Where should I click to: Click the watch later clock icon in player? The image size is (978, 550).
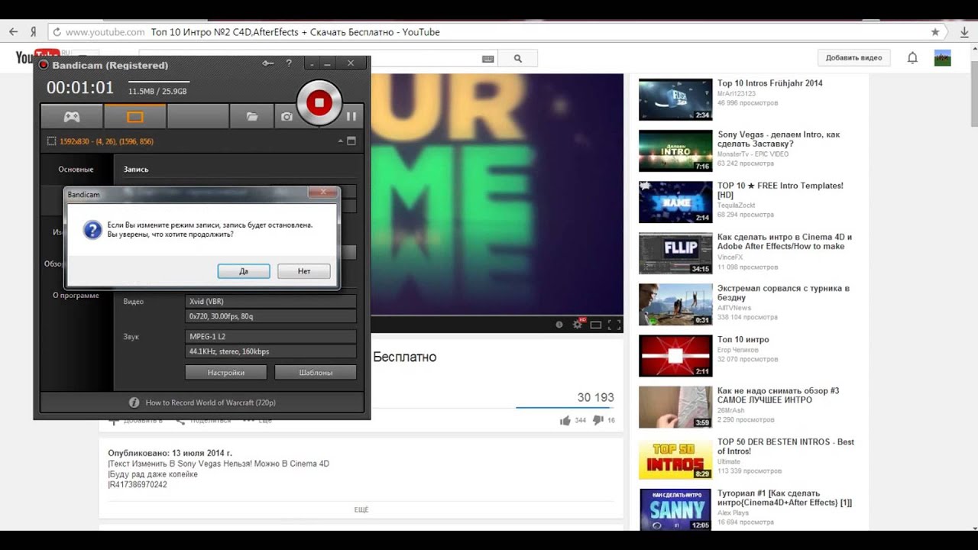(x=559, y=325)
